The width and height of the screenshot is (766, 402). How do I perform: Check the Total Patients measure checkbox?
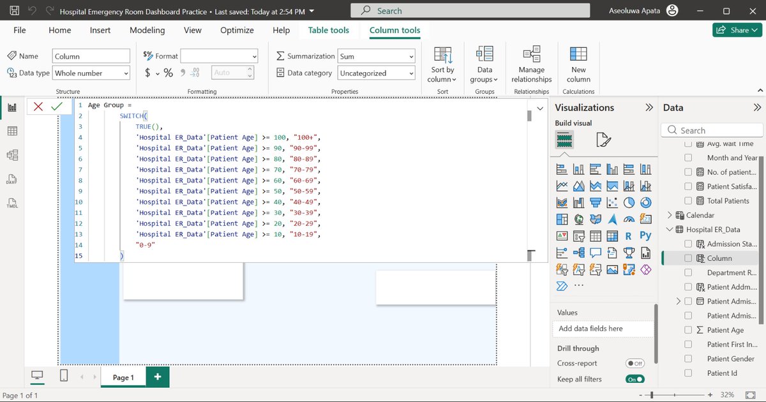point(688,201)
